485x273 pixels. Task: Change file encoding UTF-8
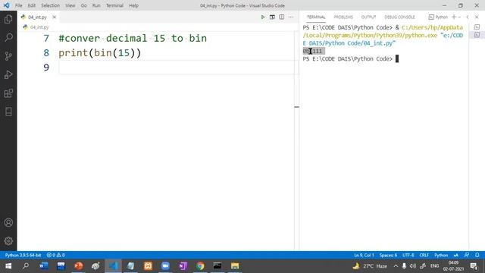(x=408, y=255)
